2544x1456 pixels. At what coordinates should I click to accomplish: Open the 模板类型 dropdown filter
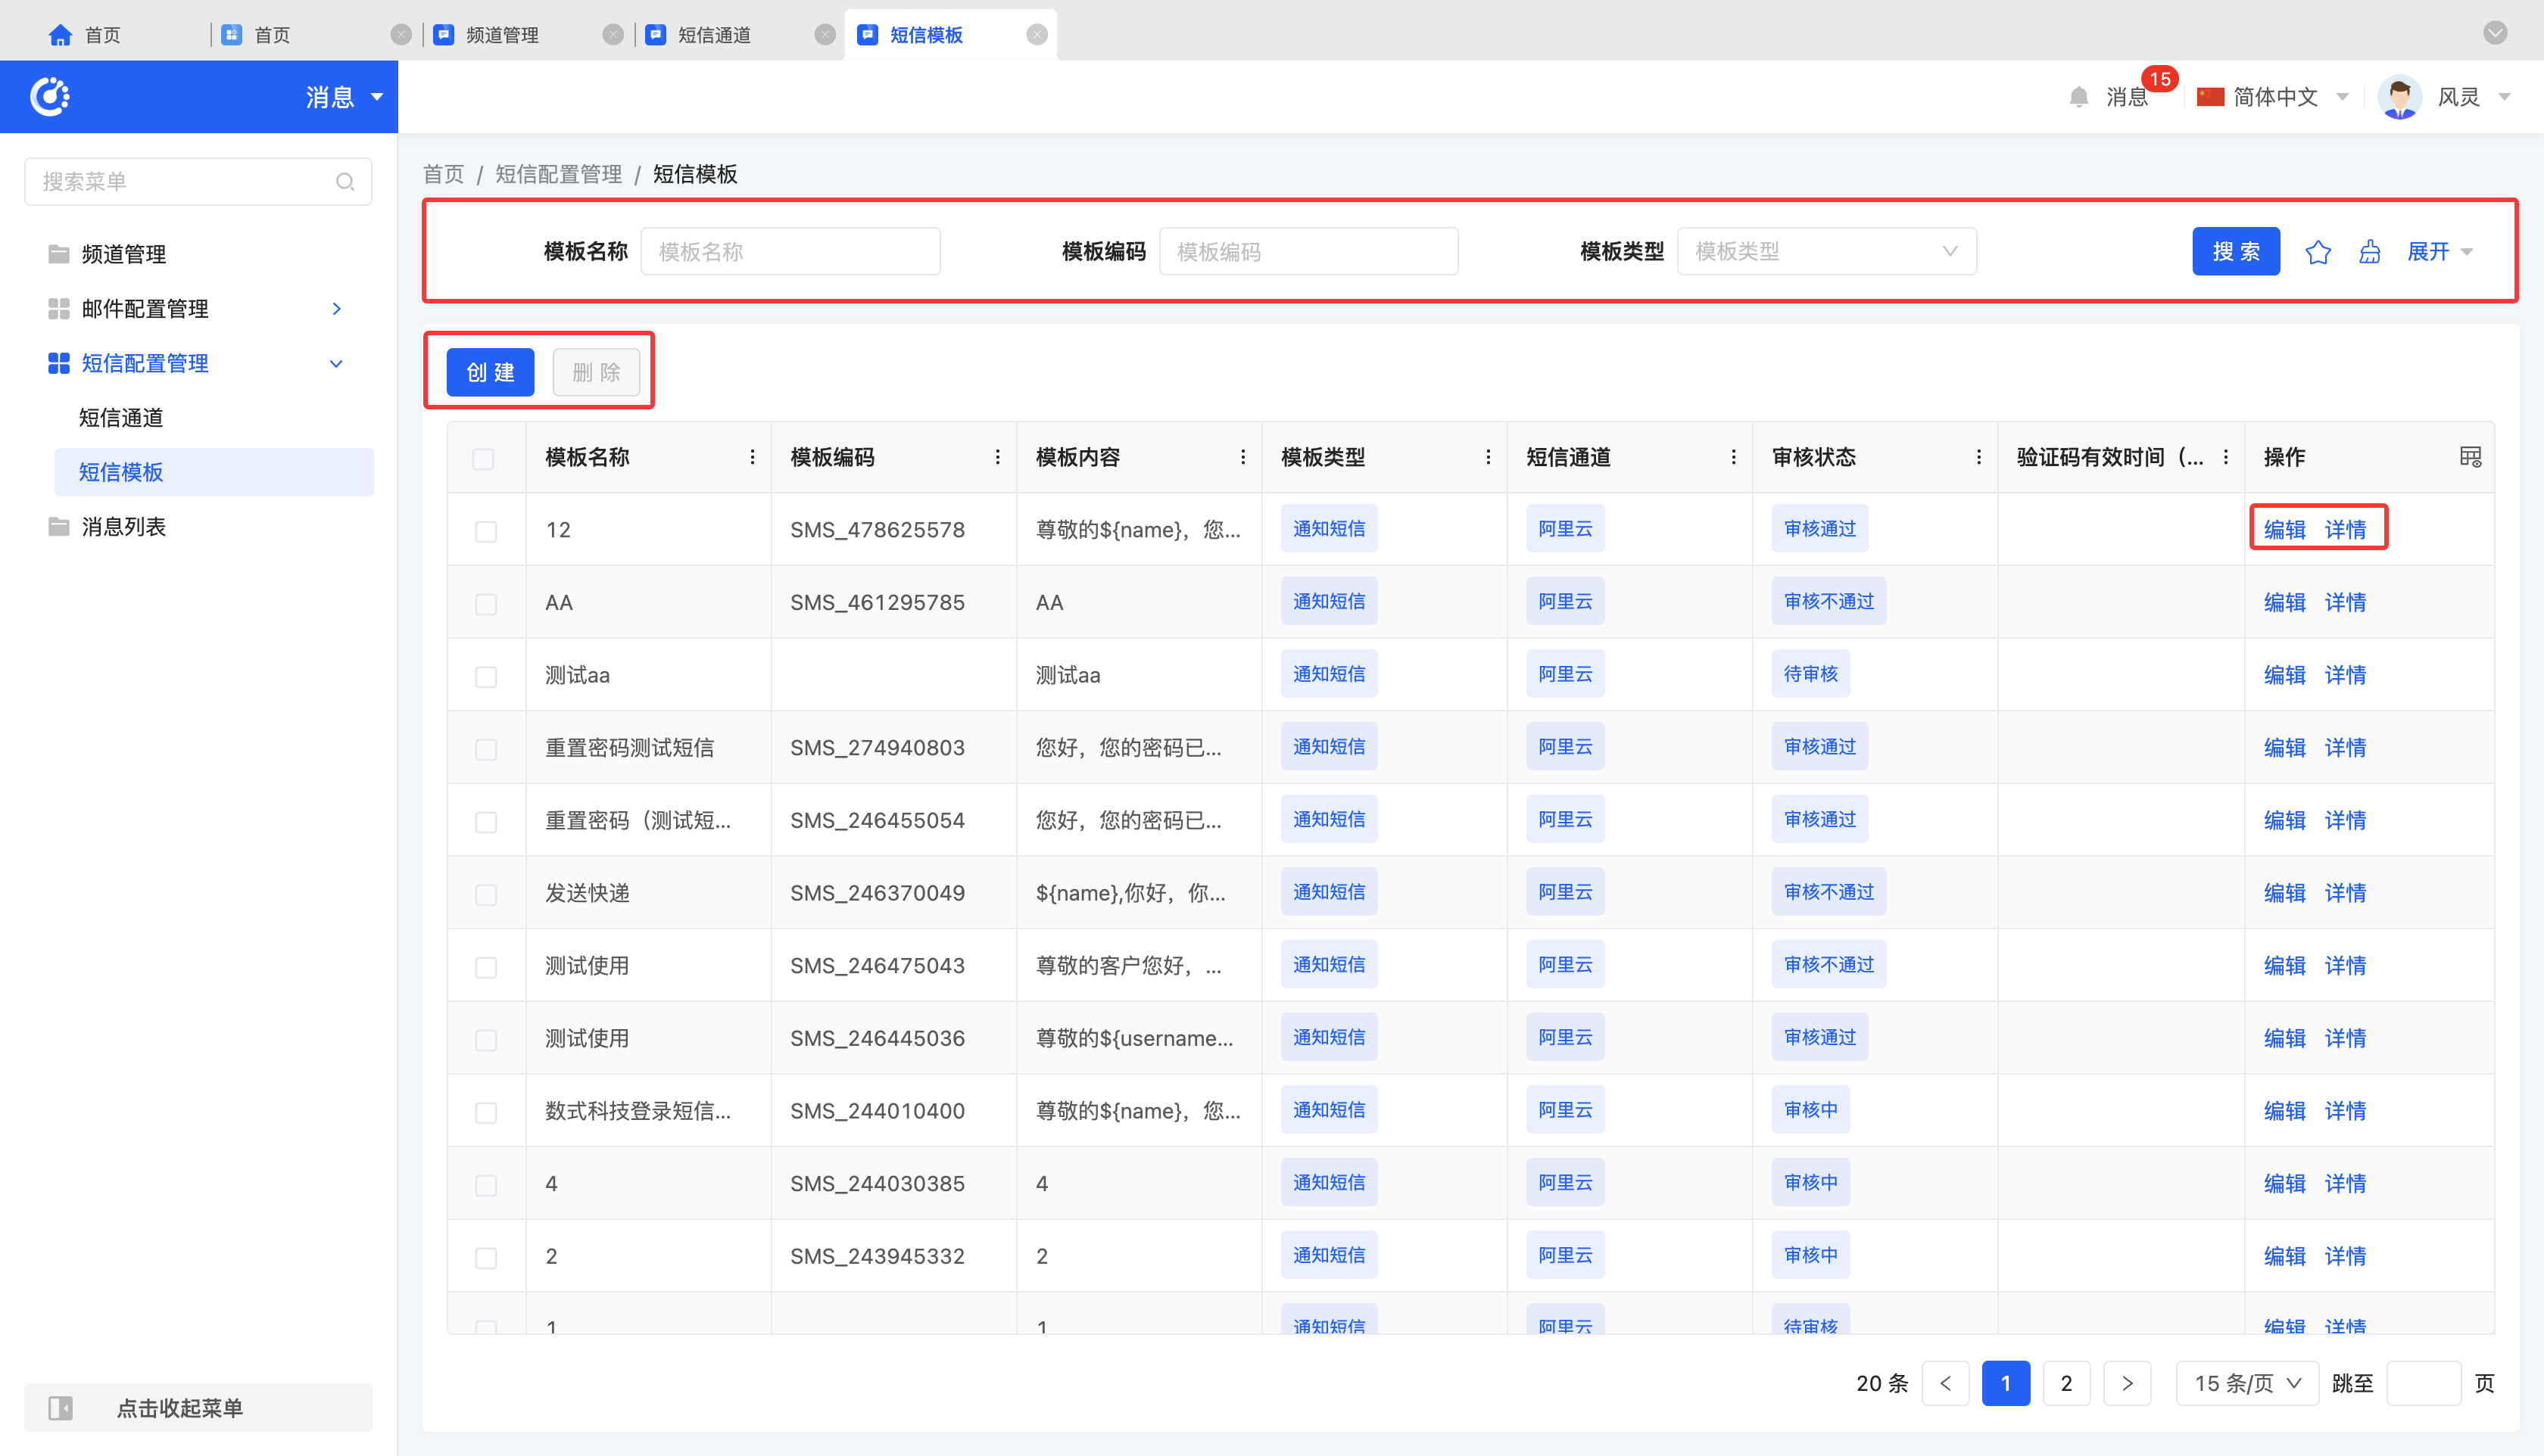(1825, 252)
